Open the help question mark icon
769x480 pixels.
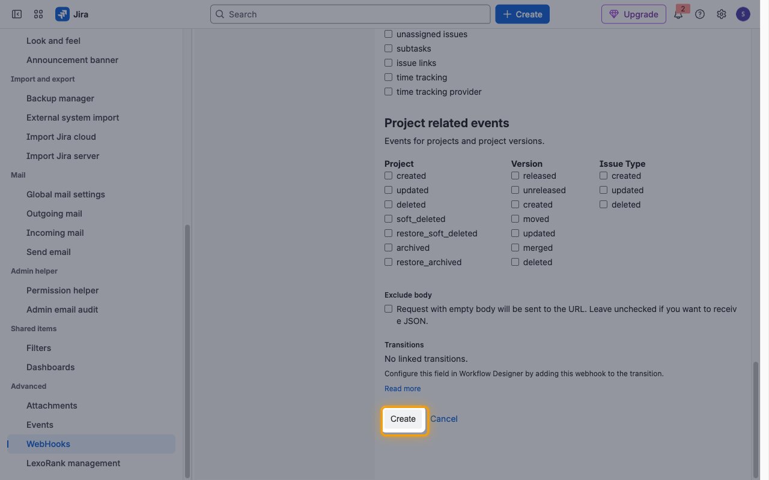click(x=700, y=14)
